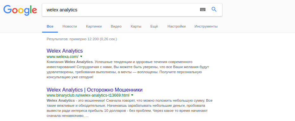Screen dimensions: 295x121
Task: Open the 'Картинки' tab
Action: point(94,26)
